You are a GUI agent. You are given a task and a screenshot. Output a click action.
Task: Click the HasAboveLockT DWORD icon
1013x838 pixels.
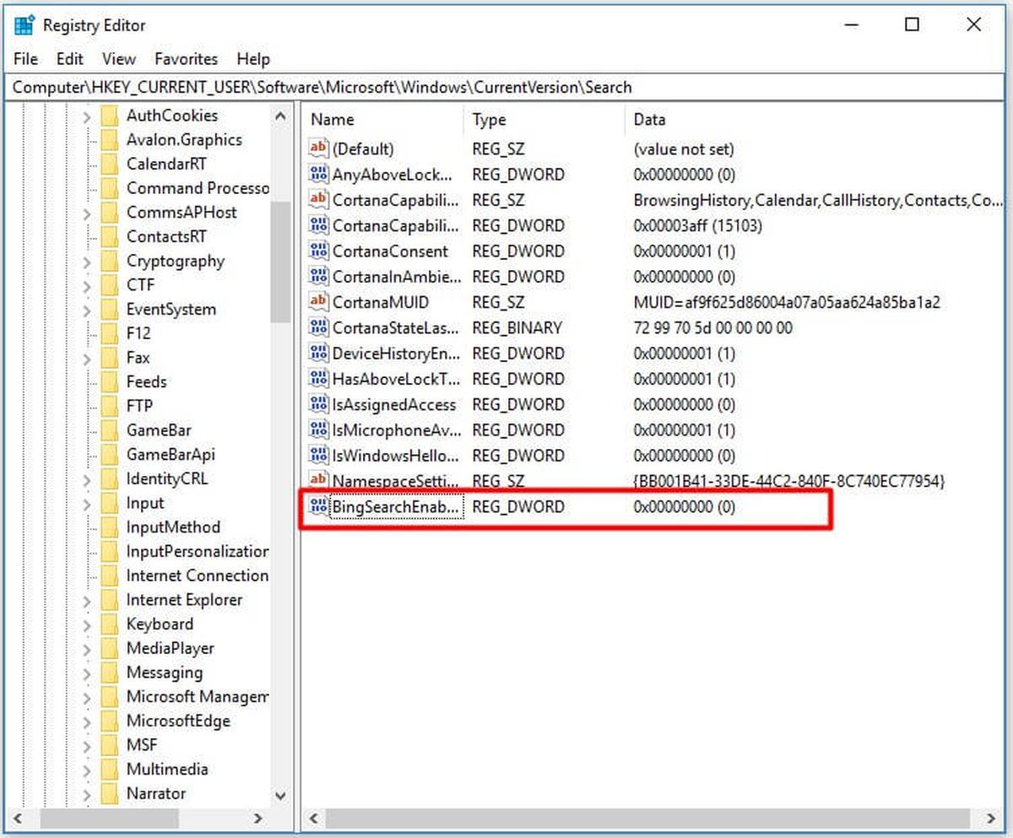[x=318, y=378]
